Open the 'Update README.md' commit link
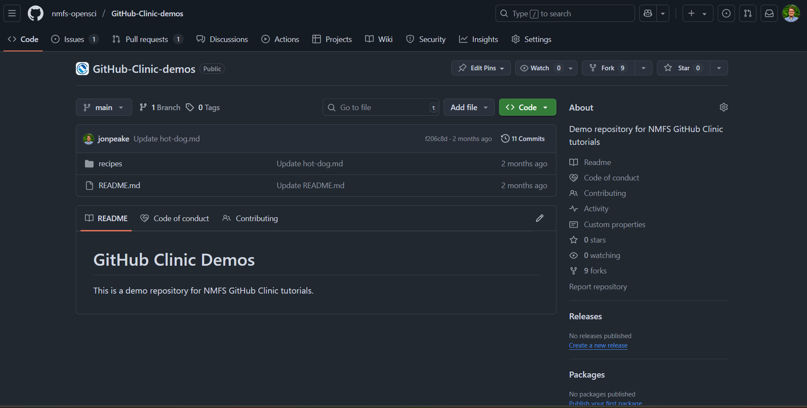The image size is (807, 408). tap(311, 185)
